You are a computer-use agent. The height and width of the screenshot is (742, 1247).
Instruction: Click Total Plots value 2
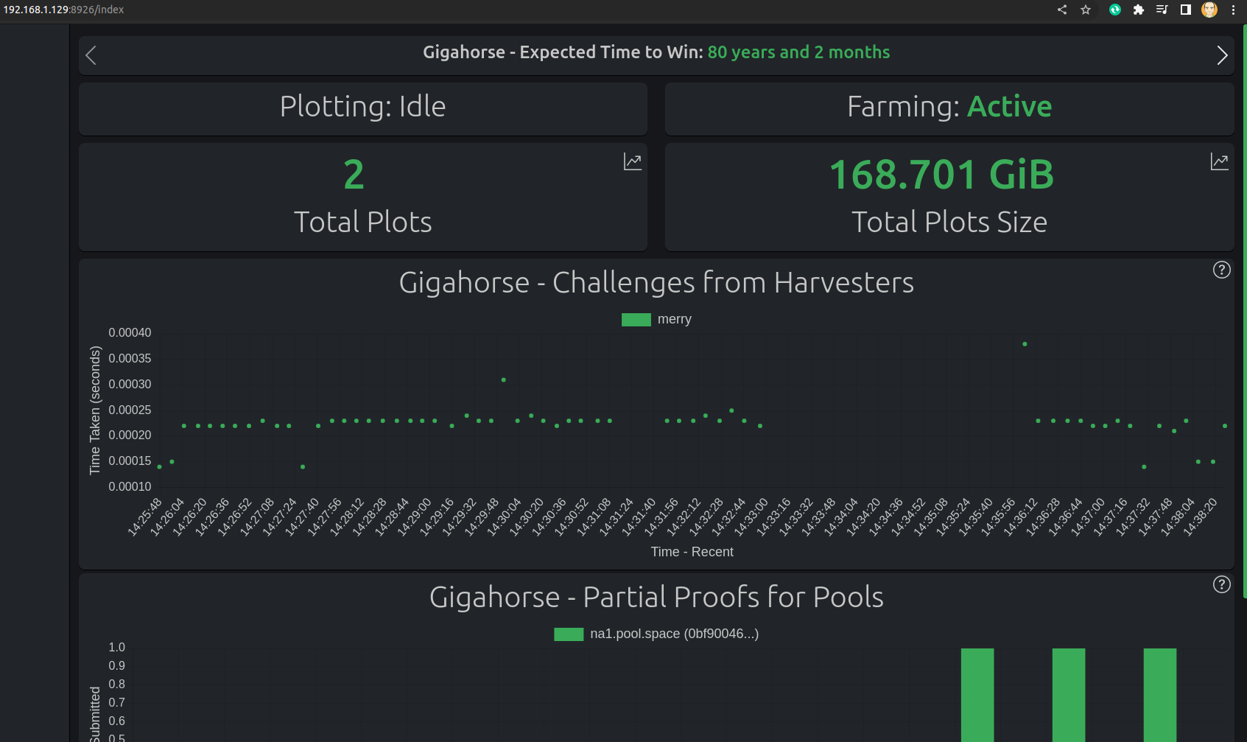354,175
